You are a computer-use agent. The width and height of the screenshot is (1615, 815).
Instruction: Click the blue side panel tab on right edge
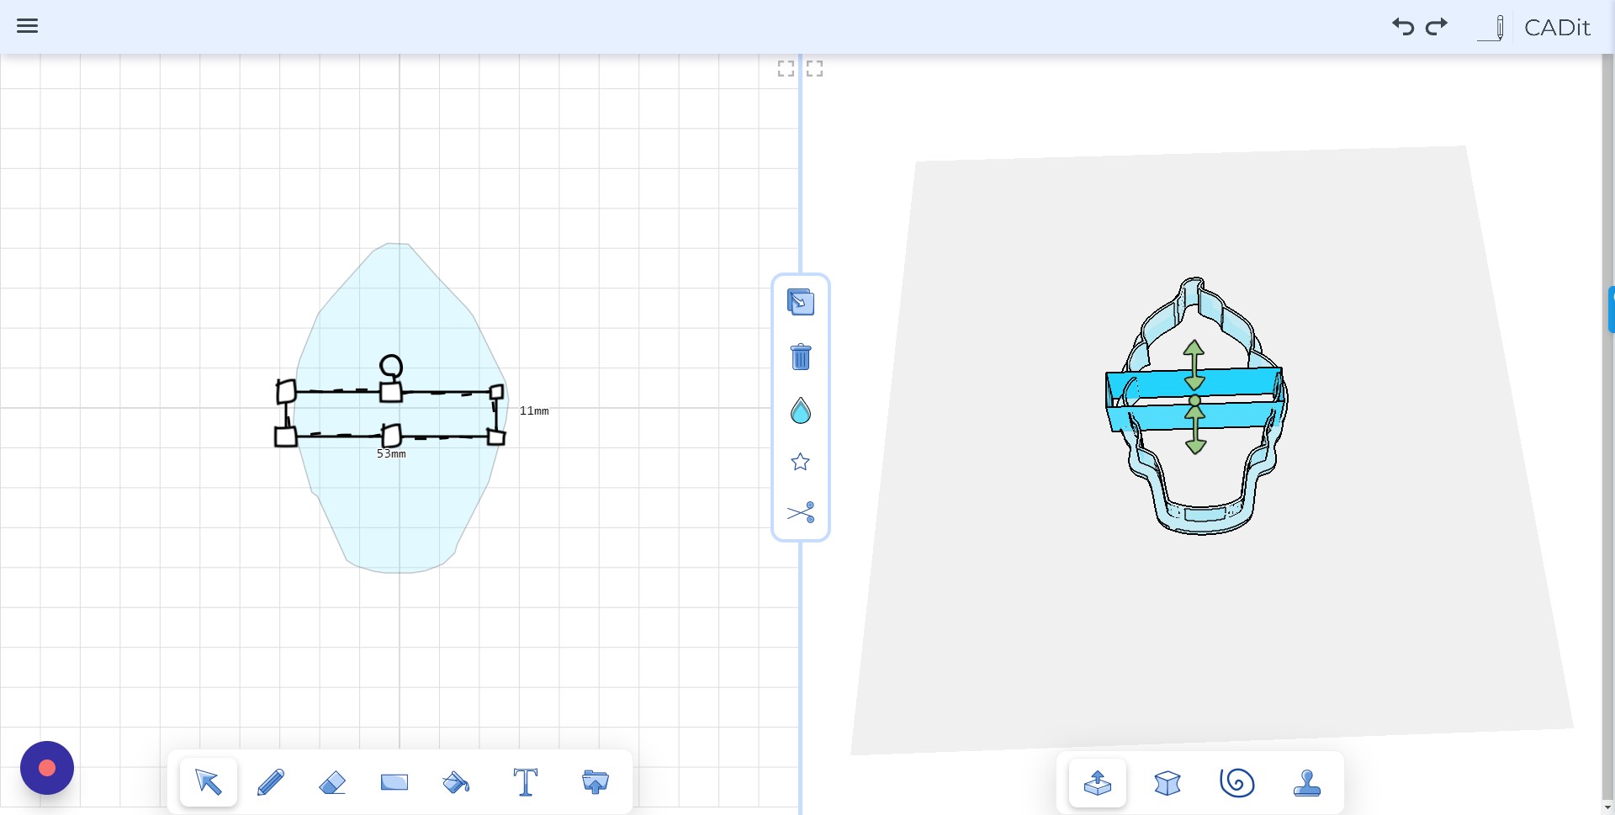click(x=1611, y=310)
